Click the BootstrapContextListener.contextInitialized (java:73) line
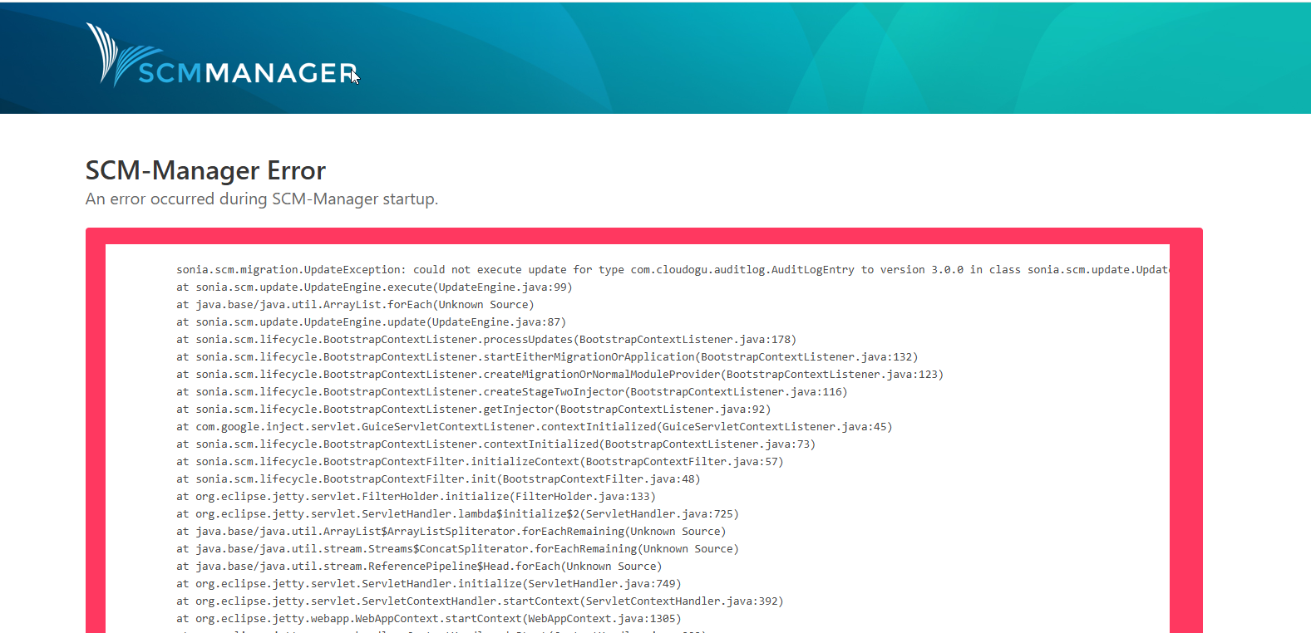 click(495, 444)
